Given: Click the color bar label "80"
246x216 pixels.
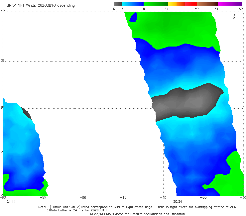Looking at the screenshot, I should pyautogui.click(x=241, y=9).
